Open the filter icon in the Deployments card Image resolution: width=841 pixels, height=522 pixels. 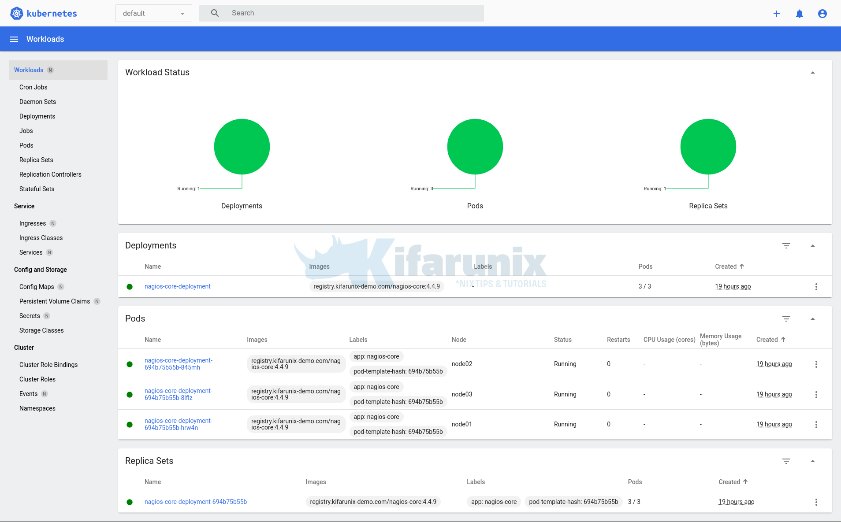(786, 246)
